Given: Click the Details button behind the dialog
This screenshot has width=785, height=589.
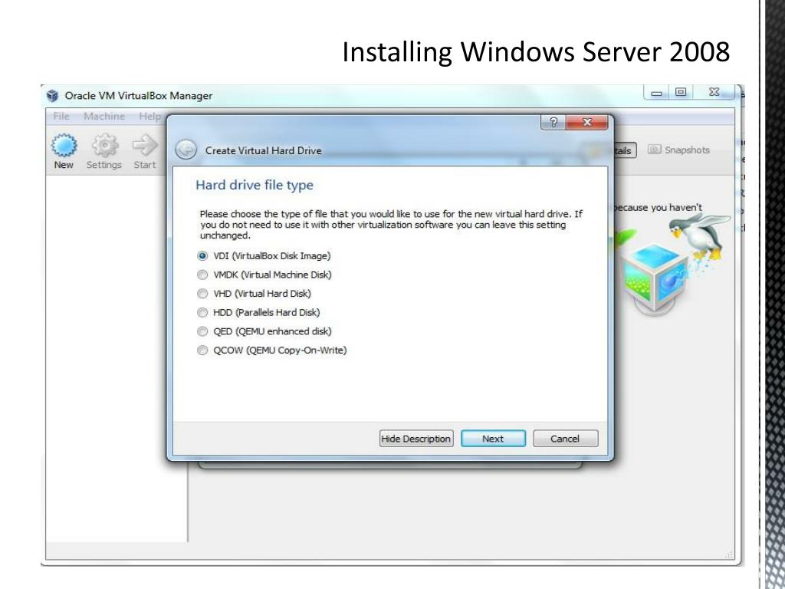Looking at the screenshot, I should coord(624,151).
